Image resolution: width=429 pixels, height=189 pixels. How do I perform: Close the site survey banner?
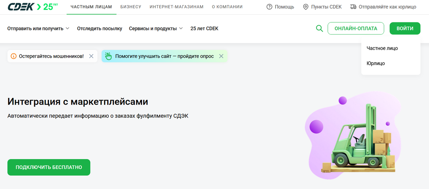pyautogui.click(x=221, y=56)
